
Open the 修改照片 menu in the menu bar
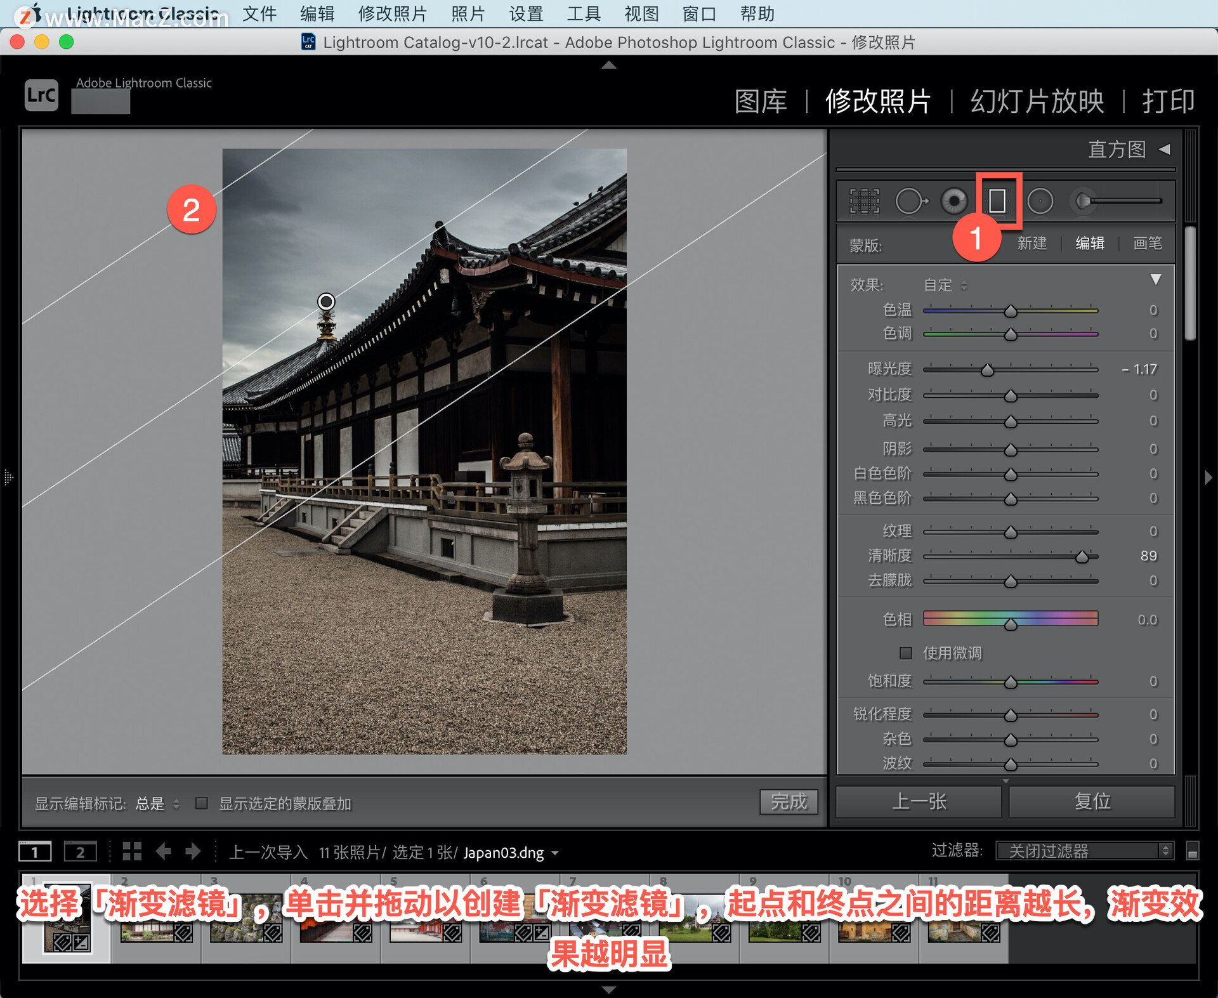pos(393,13)
